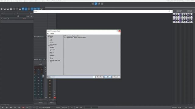Screen dimensions: 195x109
Task: Click the Redo toolbar icon
Action: click(x=17, y=9)
